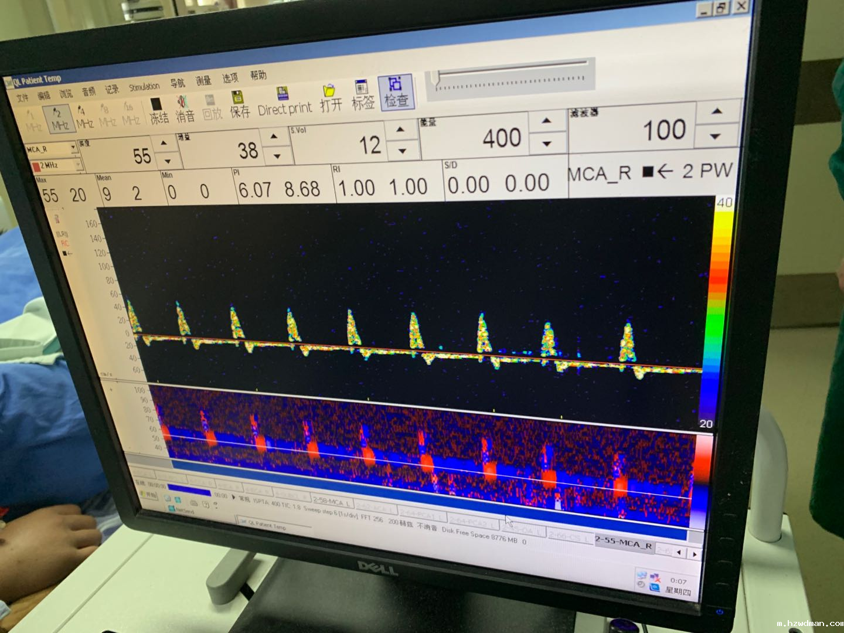The width and height of the screenshot is (844, 633).
Task: Open a file with the 打开 folder icon
Action: tap(331, 98)
